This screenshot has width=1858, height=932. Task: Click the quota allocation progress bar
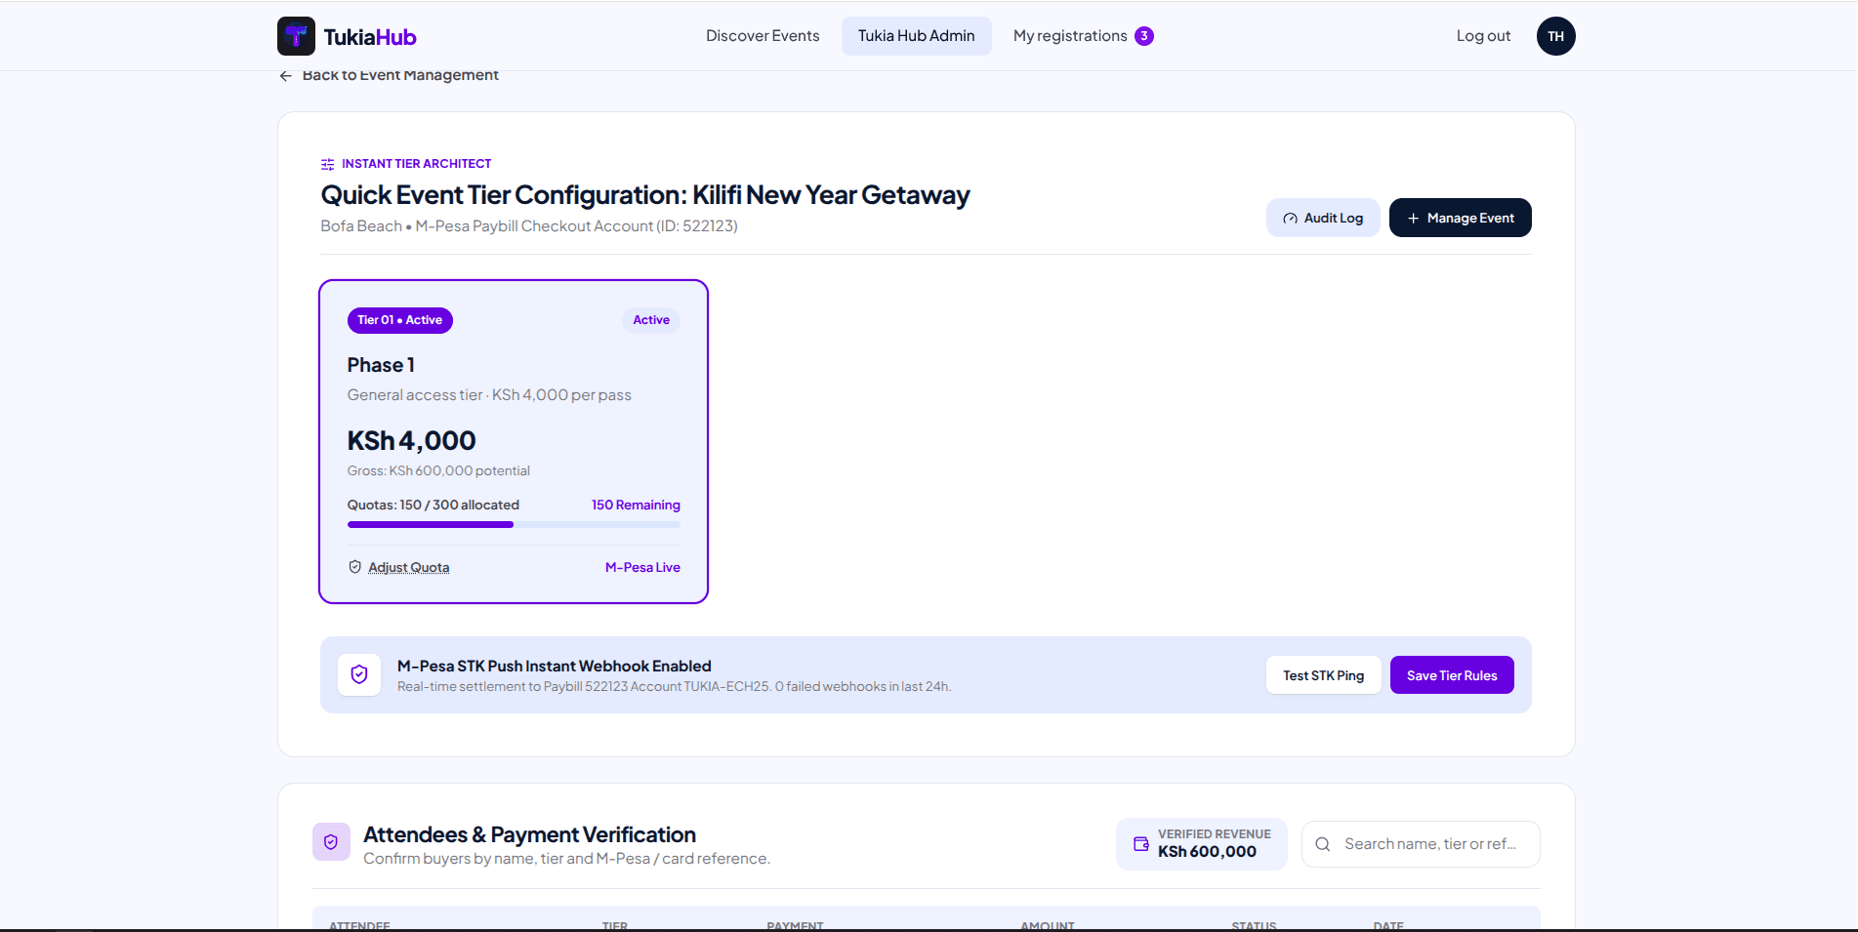[x=514, y=525]
